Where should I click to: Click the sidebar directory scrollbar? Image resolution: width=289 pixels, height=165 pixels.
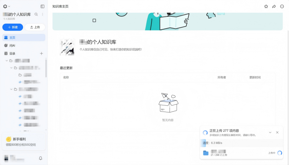coord(46,68)
